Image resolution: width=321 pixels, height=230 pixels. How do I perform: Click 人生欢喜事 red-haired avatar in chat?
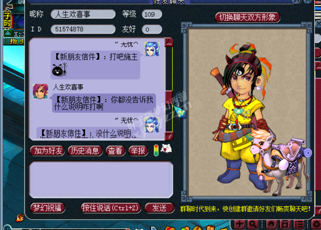click(40, 91)
